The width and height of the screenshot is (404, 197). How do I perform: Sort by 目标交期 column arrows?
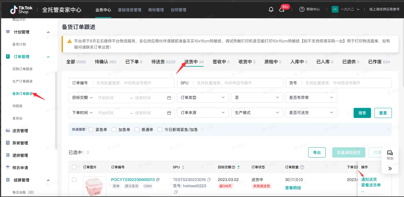239,167
